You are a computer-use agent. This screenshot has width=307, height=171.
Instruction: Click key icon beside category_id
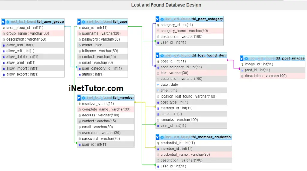(158, 25)
